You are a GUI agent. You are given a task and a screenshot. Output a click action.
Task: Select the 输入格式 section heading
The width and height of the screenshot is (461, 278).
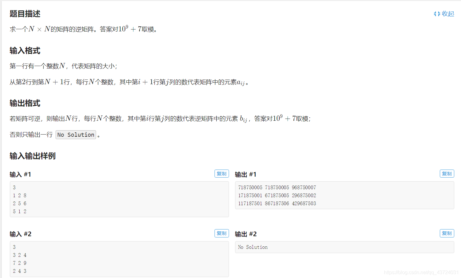click(25, 51)
